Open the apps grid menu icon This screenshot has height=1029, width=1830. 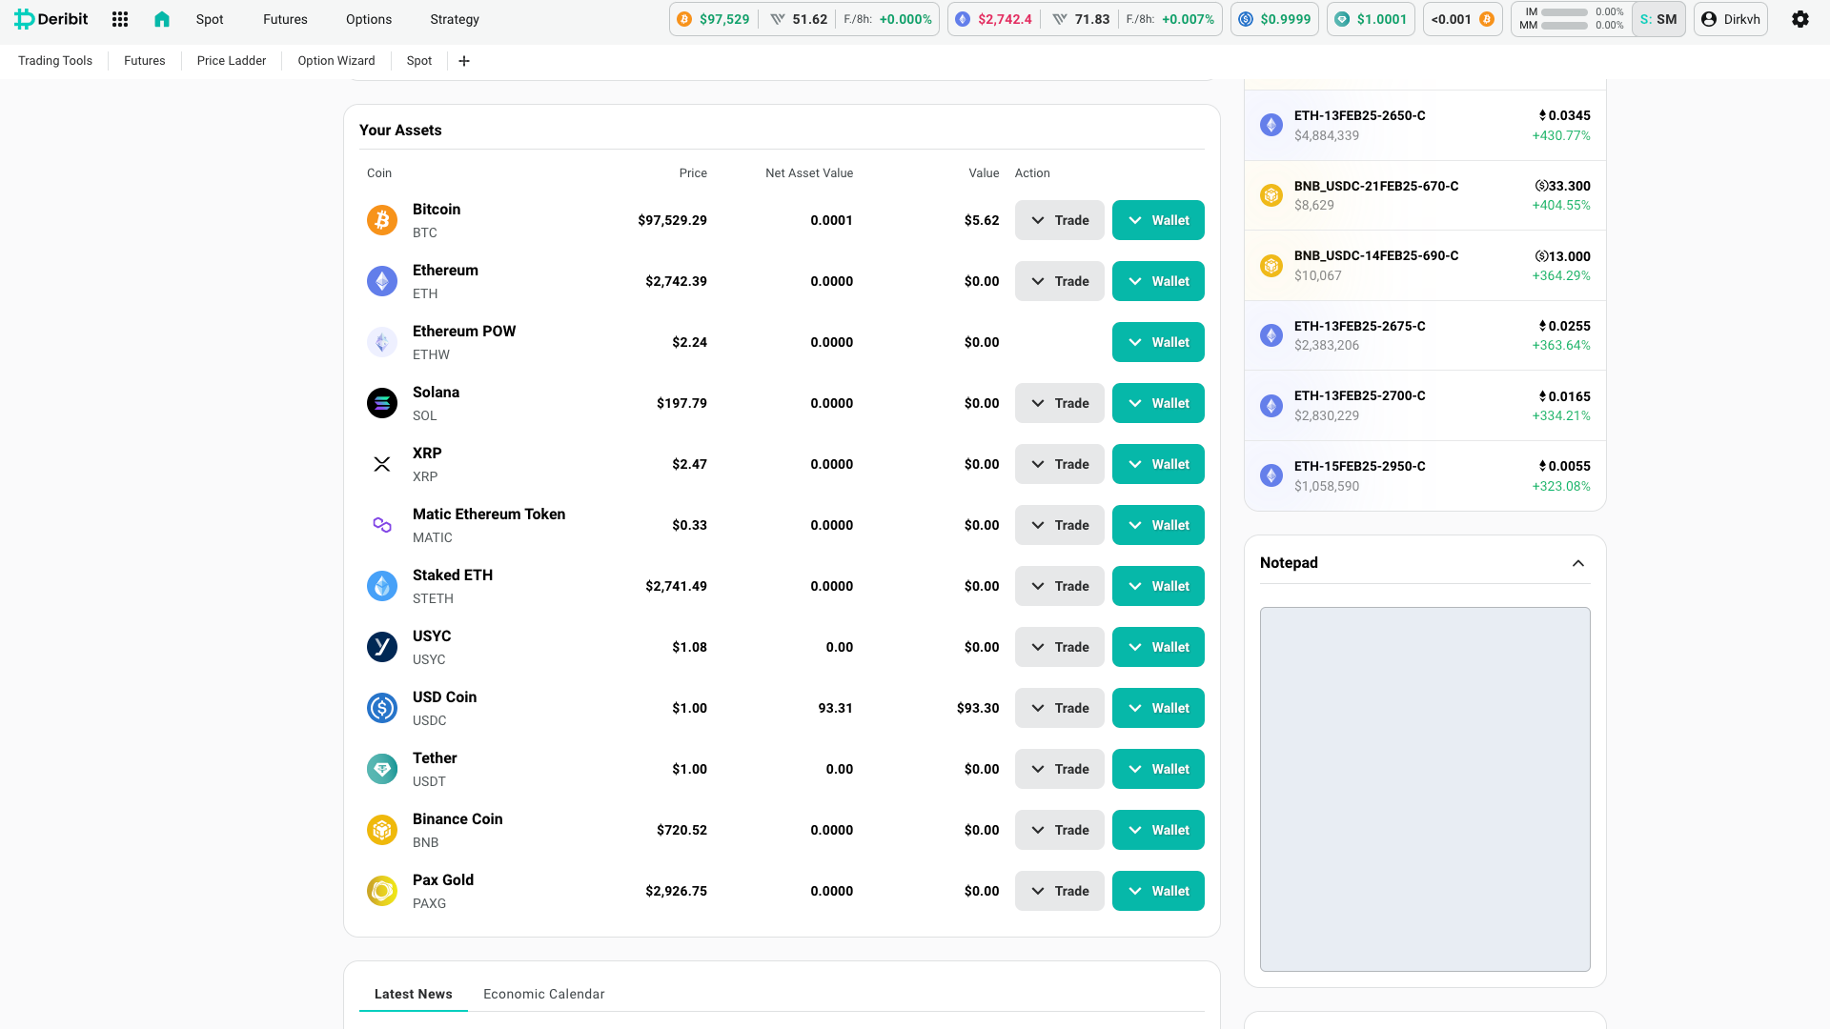click(119, 19)
